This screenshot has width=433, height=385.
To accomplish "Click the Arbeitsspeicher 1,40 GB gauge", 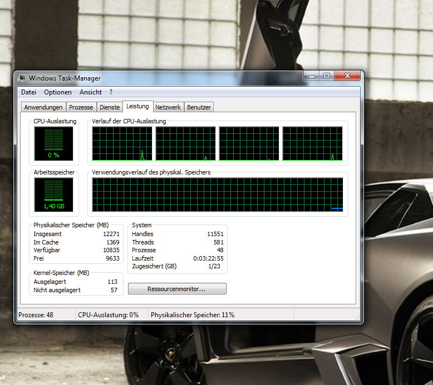I will coord(53,194).
